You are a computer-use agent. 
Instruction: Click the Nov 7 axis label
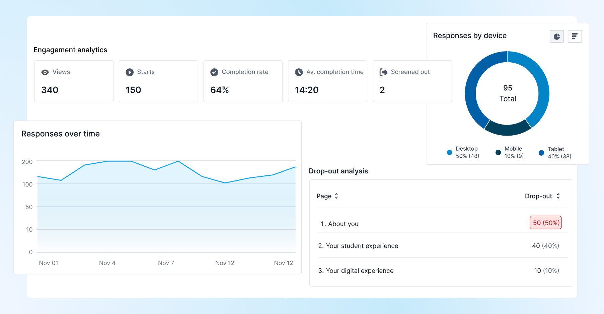point(166,263)
